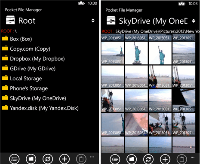
Task: Open the blurry pink finger photo thumbnail
Action: (136, 124)
